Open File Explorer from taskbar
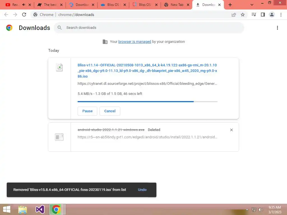 tap(23, 209)
